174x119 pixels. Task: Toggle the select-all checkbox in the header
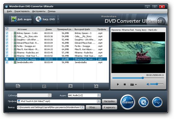[7, 29]
